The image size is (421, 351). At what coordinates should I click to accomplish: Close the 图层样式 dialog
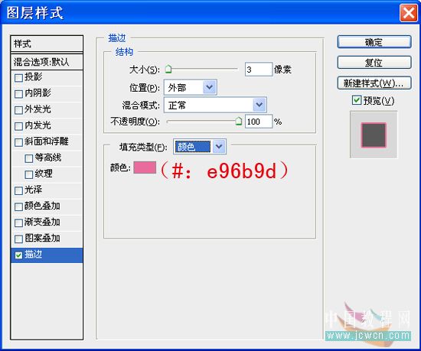pos(409,12)
